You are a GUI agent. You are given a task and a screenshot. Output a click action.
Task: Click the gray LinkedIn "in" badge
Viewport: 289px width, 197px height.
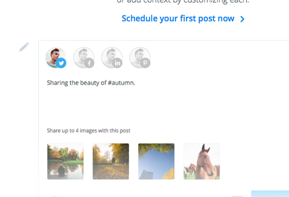pyautogui.click(x=117, y=63)
